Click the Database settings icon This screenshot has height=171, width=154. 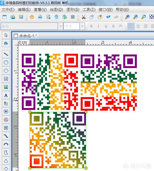(56, 17)
